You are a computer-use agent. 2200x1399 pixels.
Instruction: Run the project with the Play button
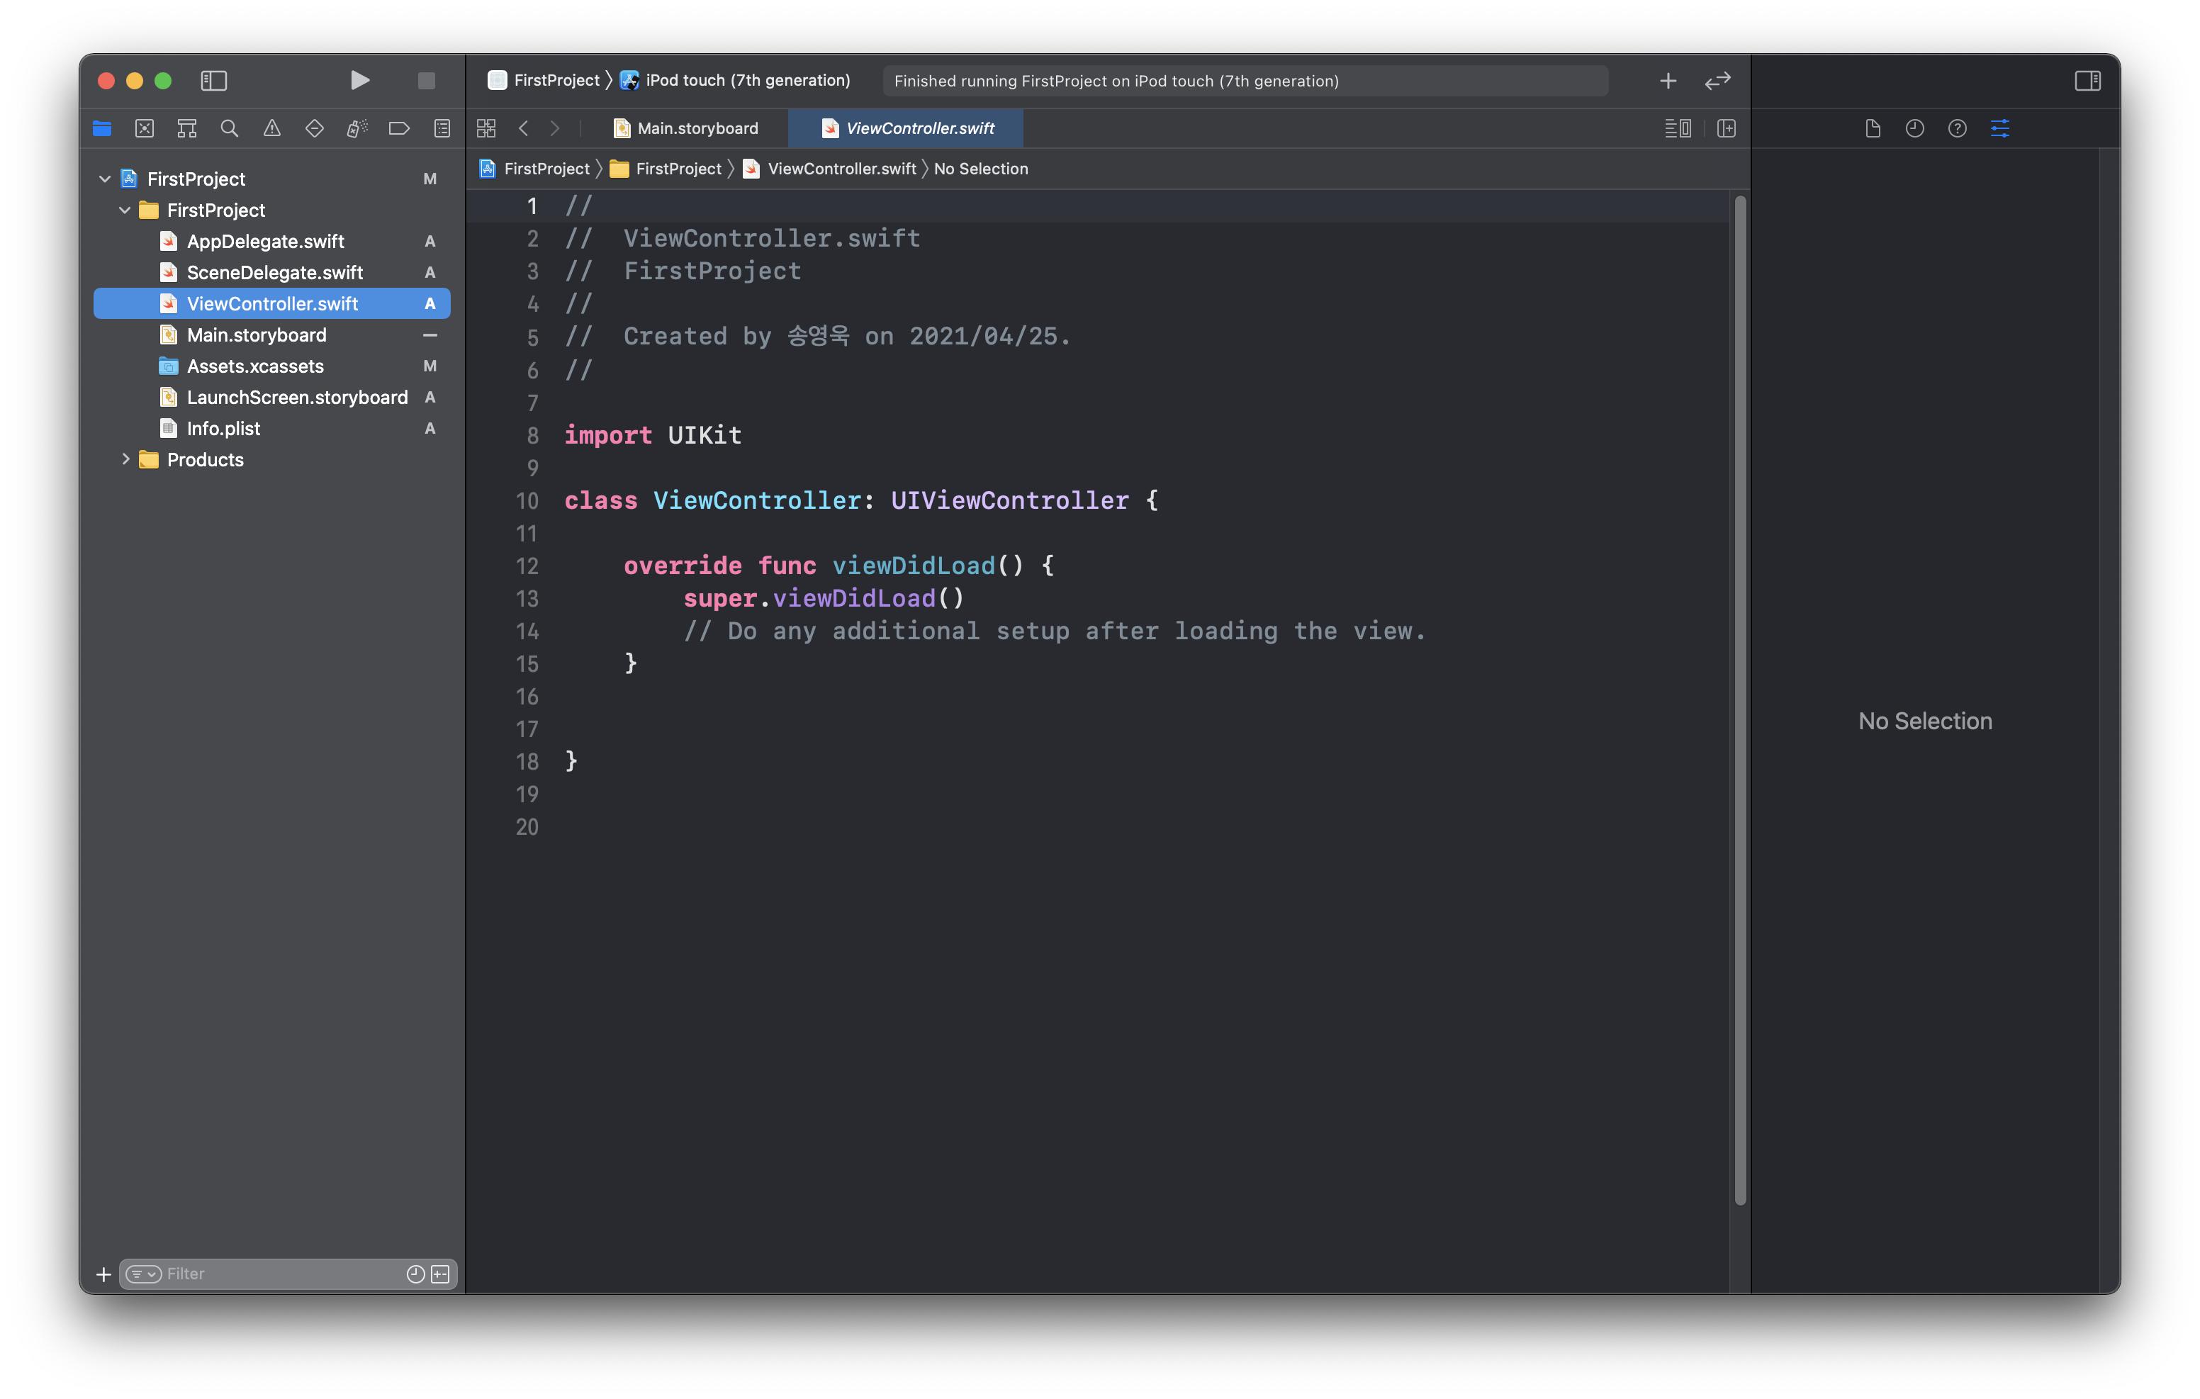pos(360,80)
